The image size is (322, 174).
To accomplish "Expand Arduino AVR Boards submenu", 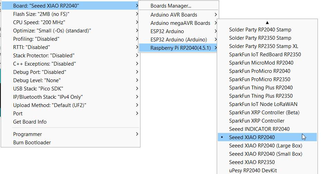I will click(x=174, y=14).
